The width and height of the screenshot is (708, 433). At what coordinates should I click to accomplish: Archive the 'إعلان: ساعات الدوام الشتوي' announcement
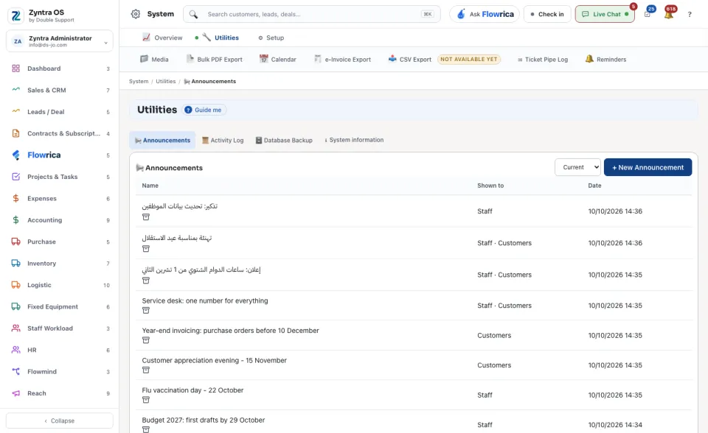click(146, 281)
